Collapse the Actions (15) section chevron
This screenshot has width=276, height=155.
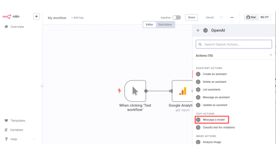(271, 55)
